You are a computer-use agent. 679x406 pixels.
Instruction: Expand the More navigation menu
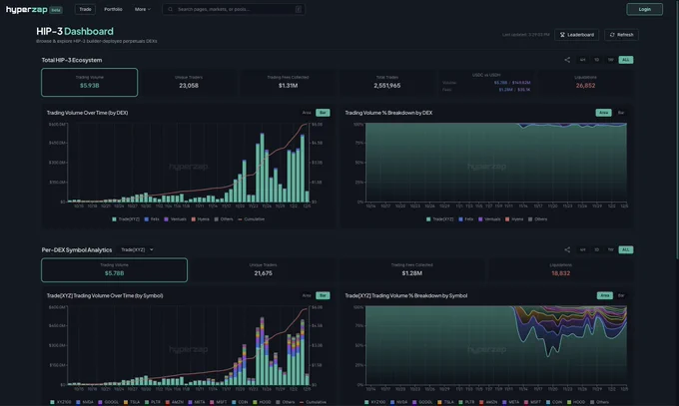[143, 9]
